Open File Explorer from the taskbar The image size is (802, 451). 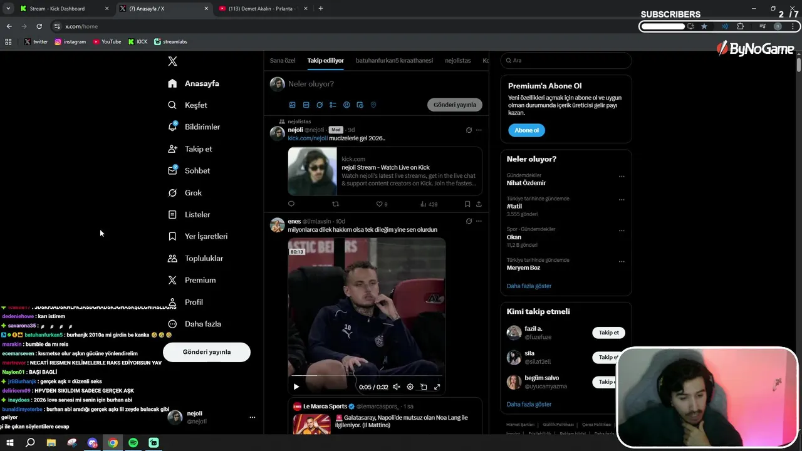coord(51,443)
